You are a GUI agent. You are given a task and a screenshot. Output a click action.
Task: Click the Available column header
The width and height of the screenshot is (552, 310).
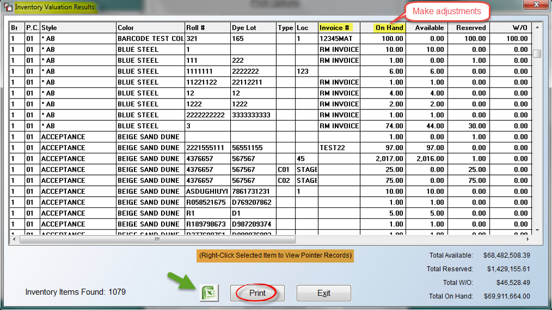(x=426, y=27)
